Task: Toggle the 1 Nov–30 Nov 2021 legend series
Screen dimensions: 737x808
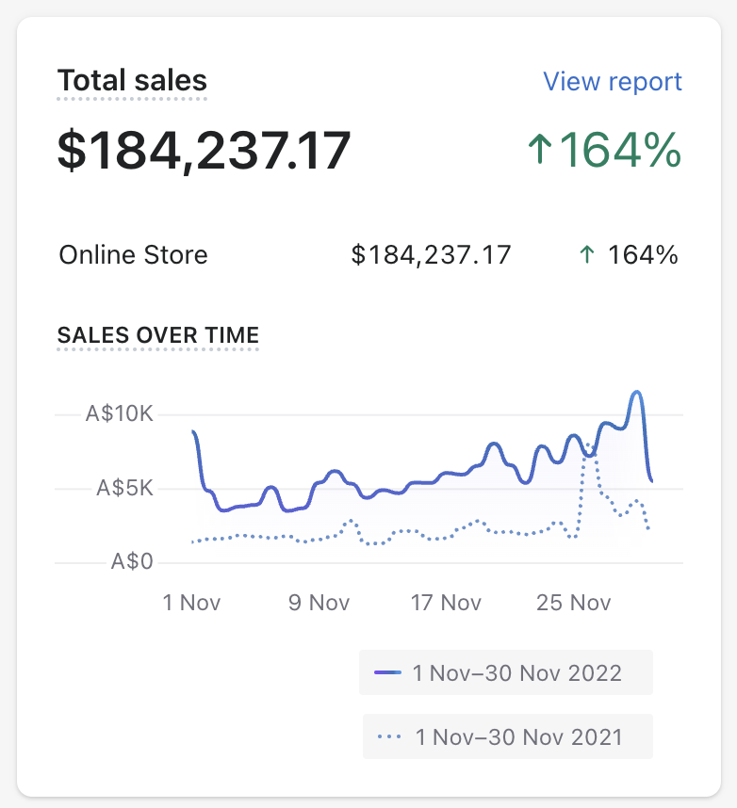Action: click(518, 735)
